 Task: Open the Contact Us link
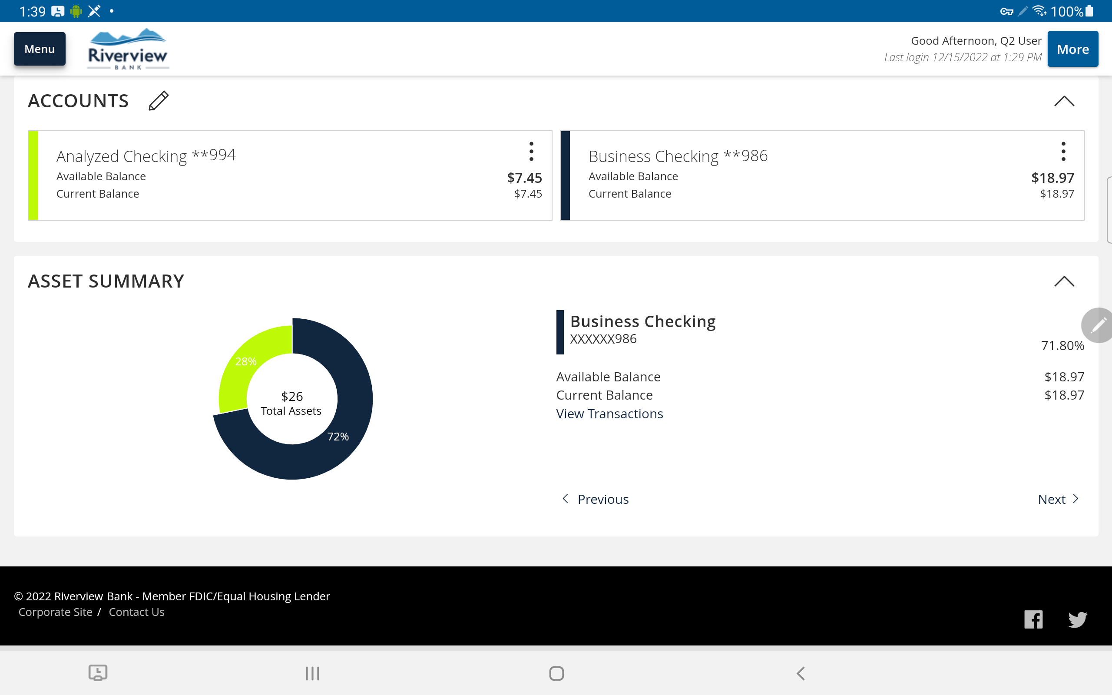pyautogui.click(x=136, y=612)
